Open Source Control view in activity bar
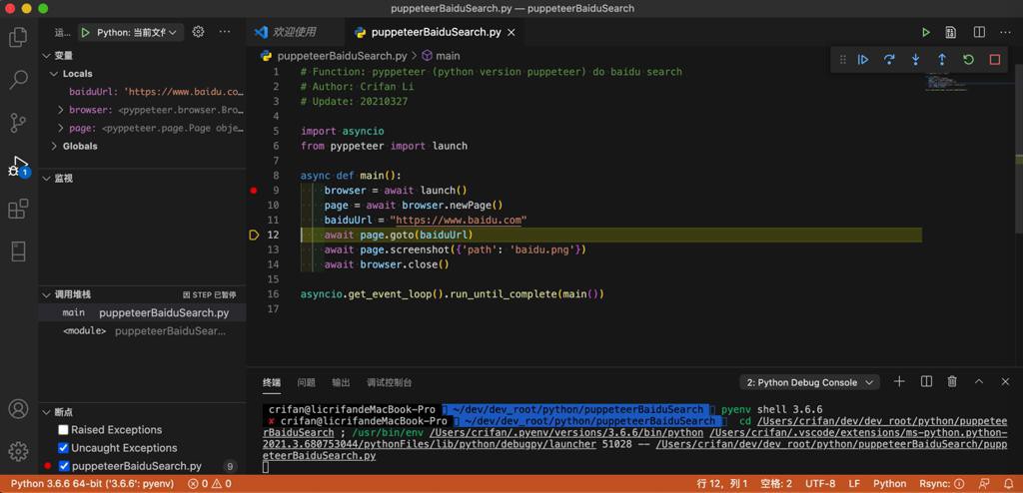 point(18,123)
